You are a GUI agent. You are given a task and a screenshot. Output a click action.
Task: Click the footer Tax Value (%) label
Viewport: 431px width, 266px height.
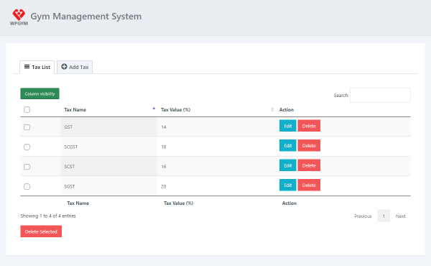(x=179, y=203)
